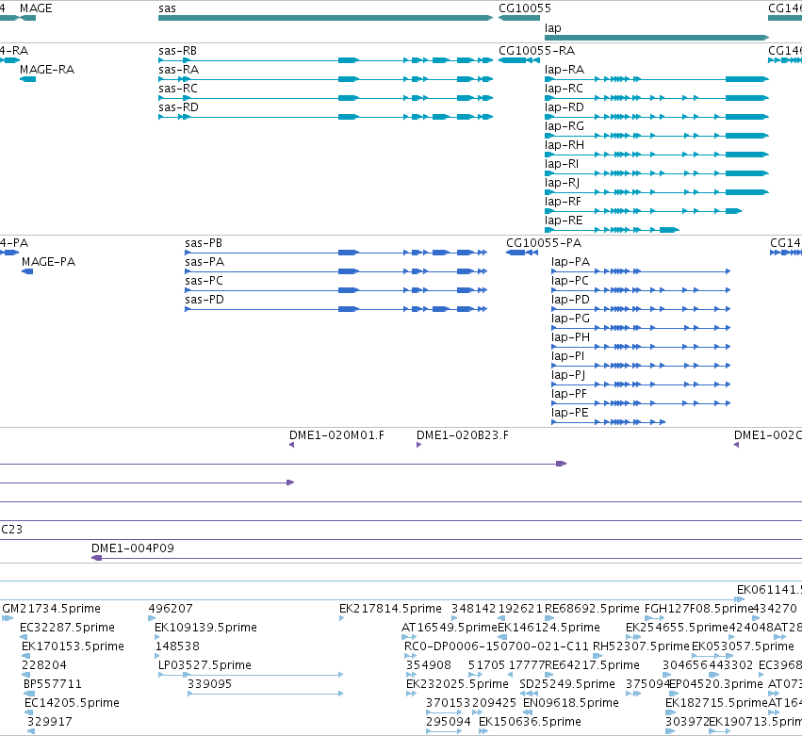Select transcript lap-RE
802x736 pixels.
(x=612, y=230)
